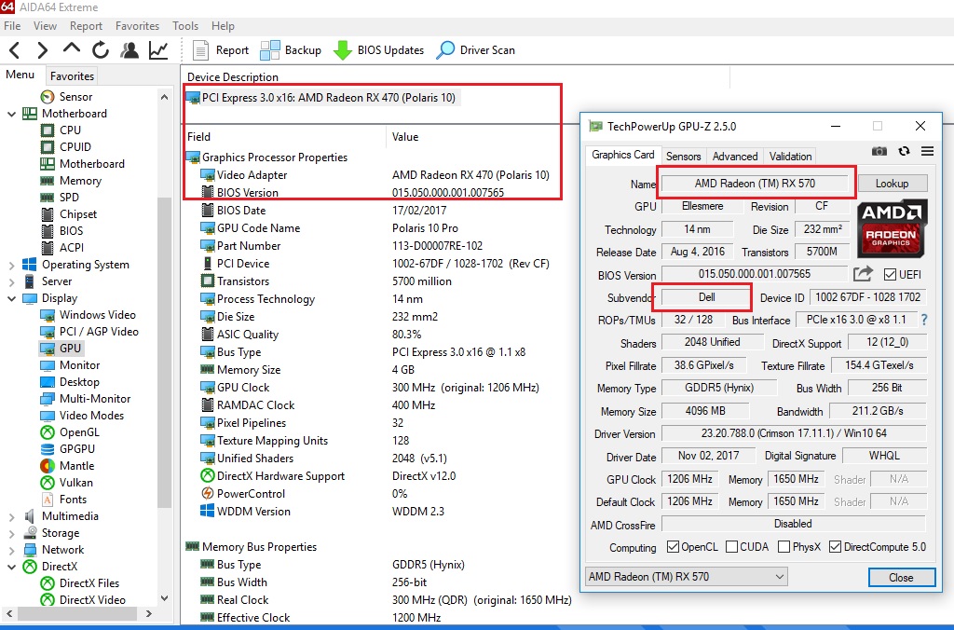Open PCI / AGP Video item
The image size is (954, 630).
click(x=89, y=332)
